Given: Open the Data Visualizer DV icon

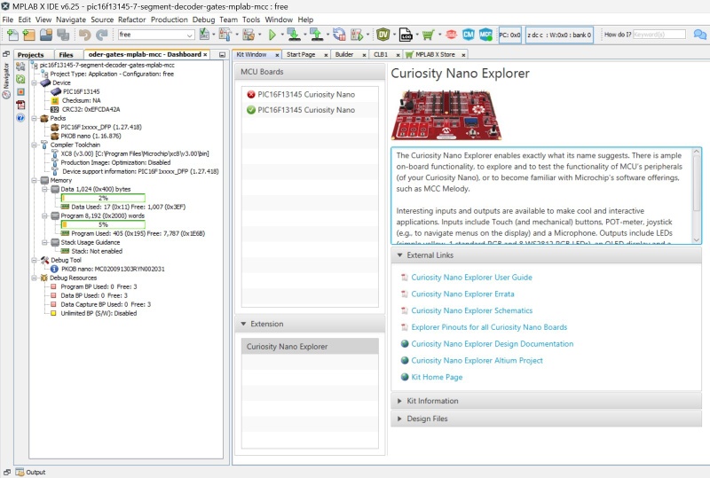Looking at the screenshot, I should (x=383, y=35).
